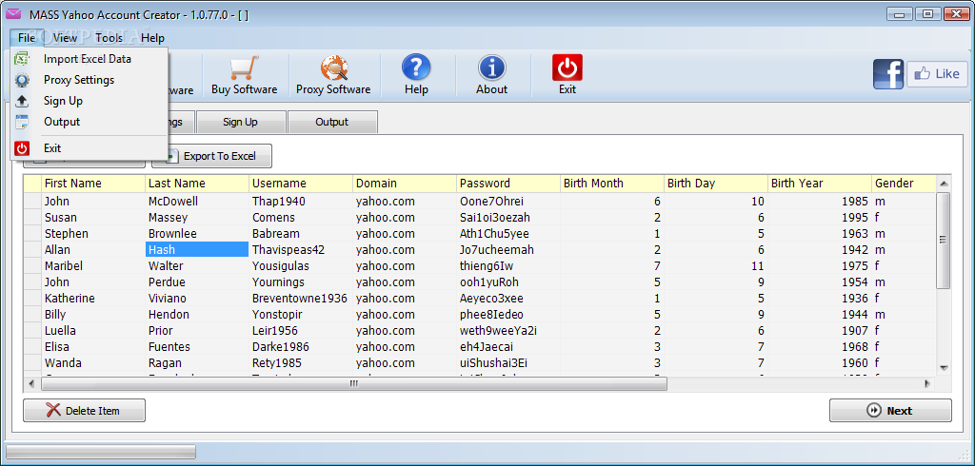Click horizontal scrollbar left arrow
Image resolution: width=975 pixels, height=466 pixels.
pyautogui.click(x=32, y=384)
